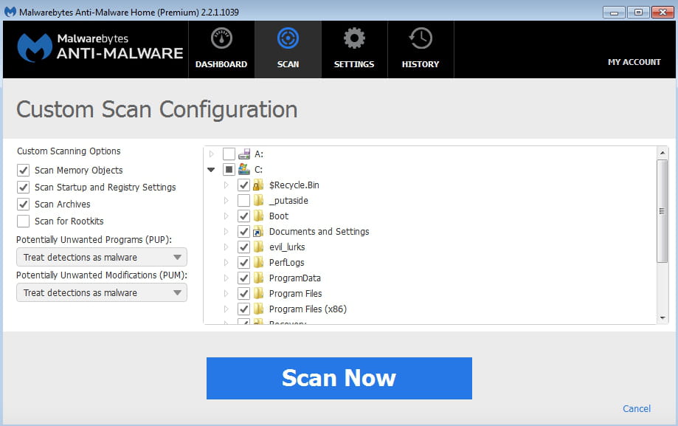Click the Malwarebytes Anti-Malware logo
The height and width of the screenshot is (426, 678).
coord(100,48)
